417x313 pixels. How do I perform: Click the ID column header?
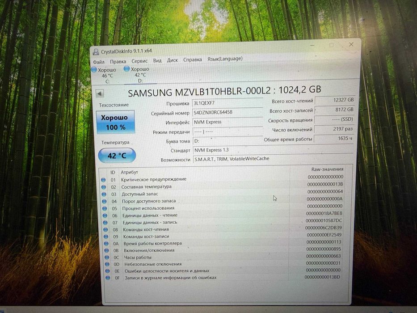coord(113,173)
